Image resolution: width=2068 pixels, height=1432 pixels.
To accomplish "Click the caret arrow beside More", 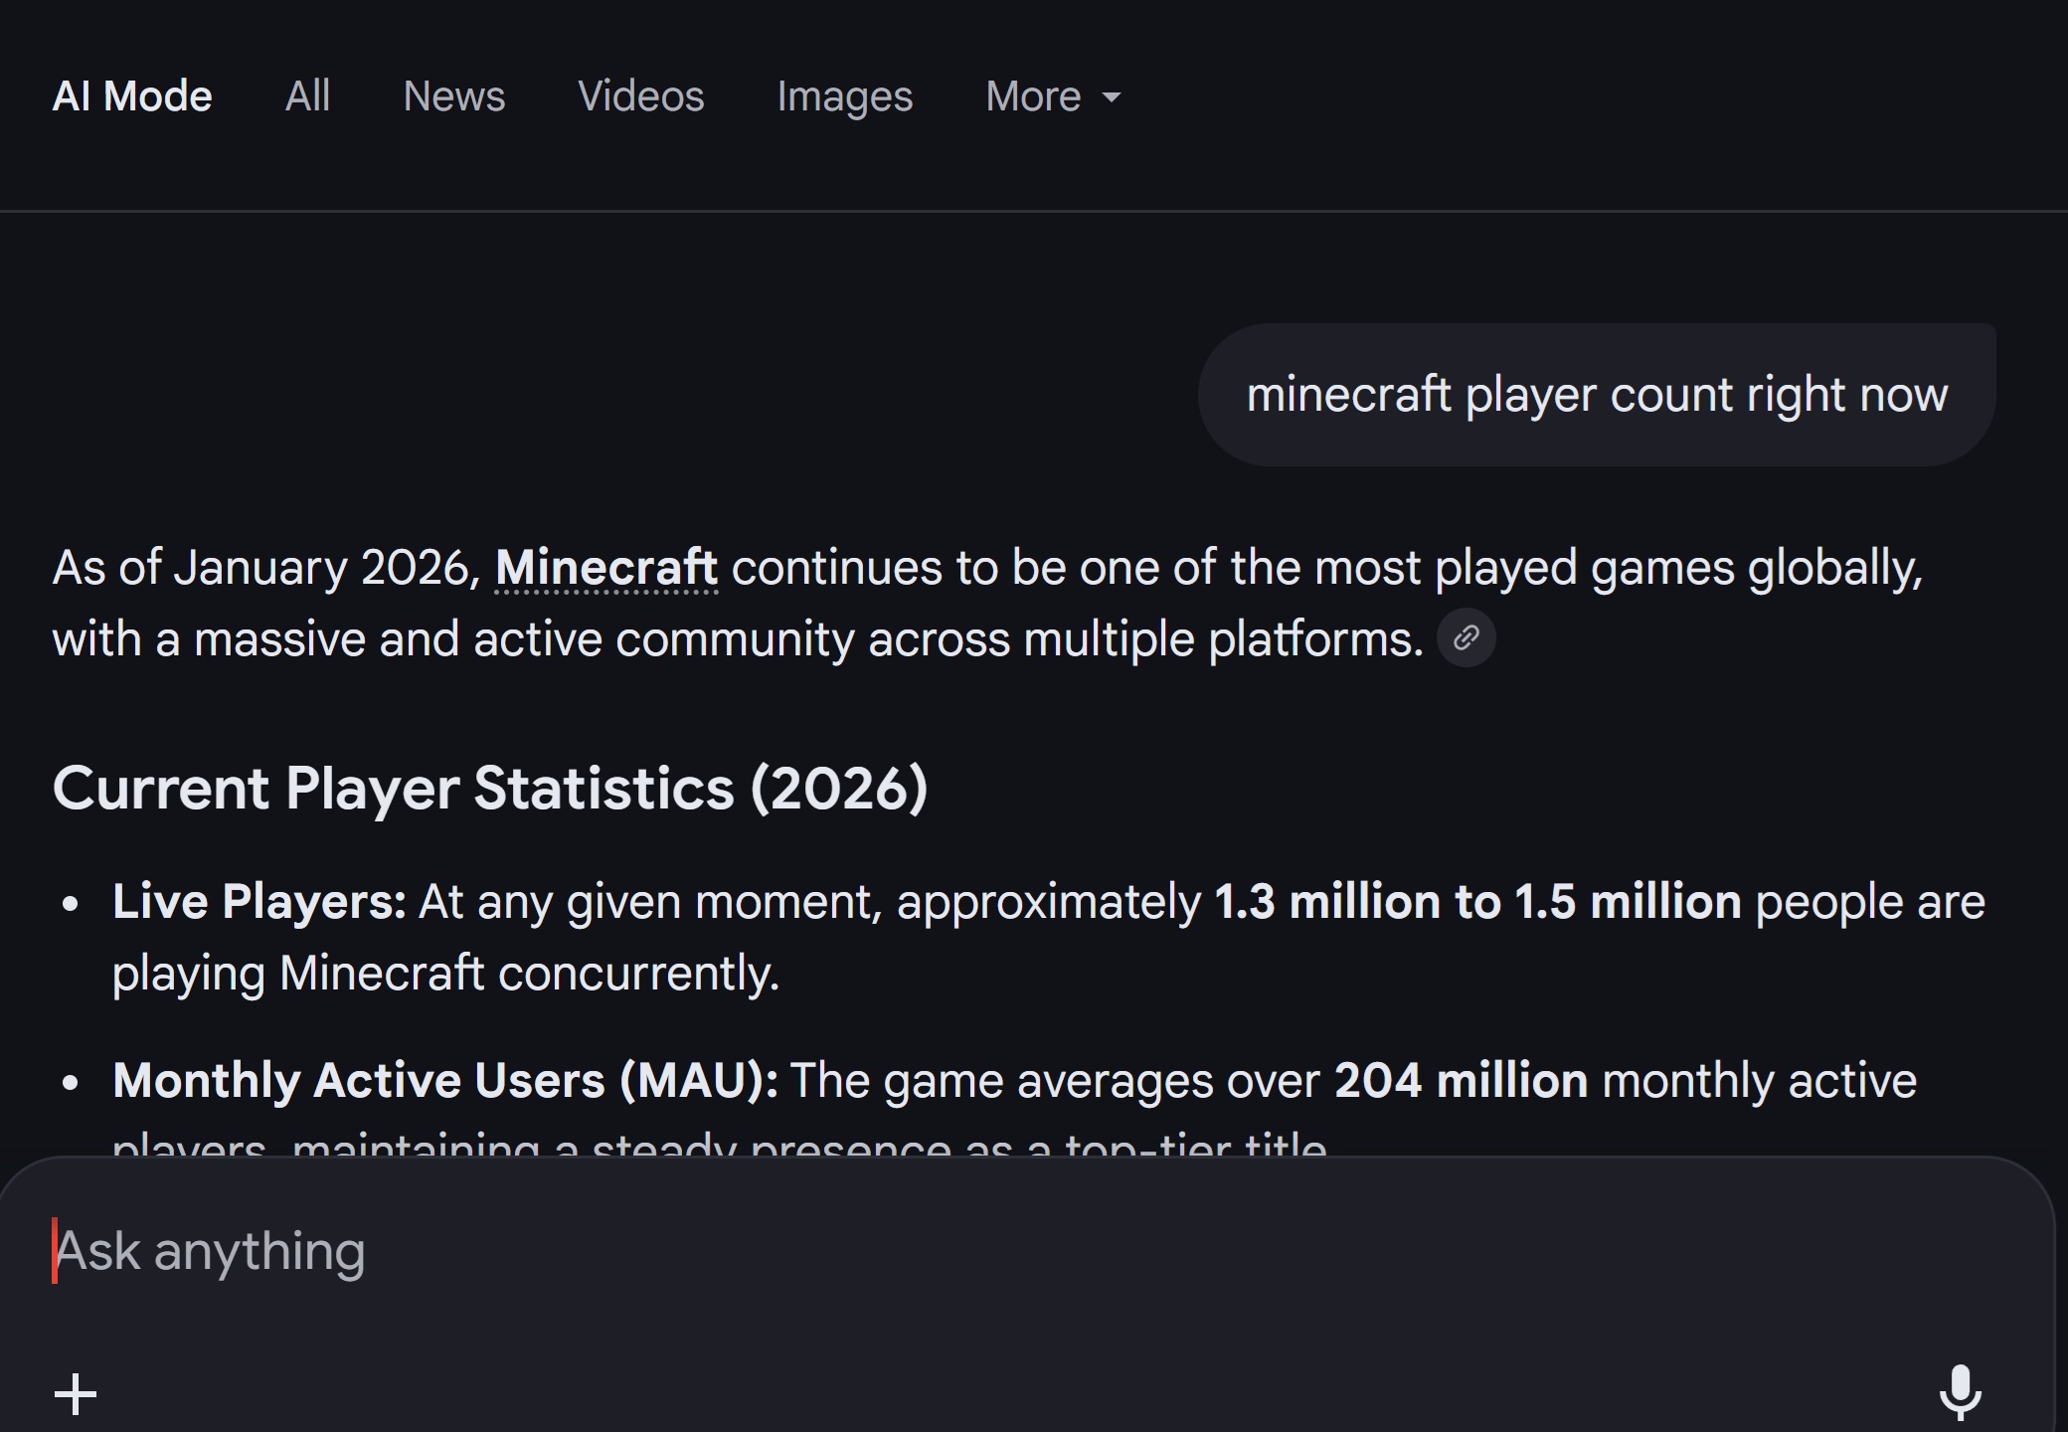I will point(1112,97).
